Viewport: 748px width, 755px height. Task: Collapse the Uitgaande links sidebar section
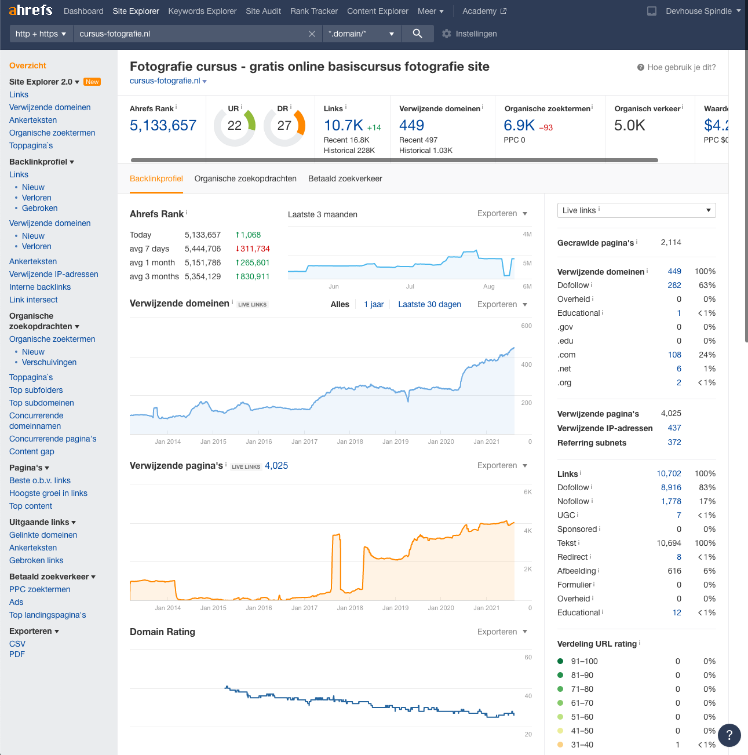click(43, 522)
